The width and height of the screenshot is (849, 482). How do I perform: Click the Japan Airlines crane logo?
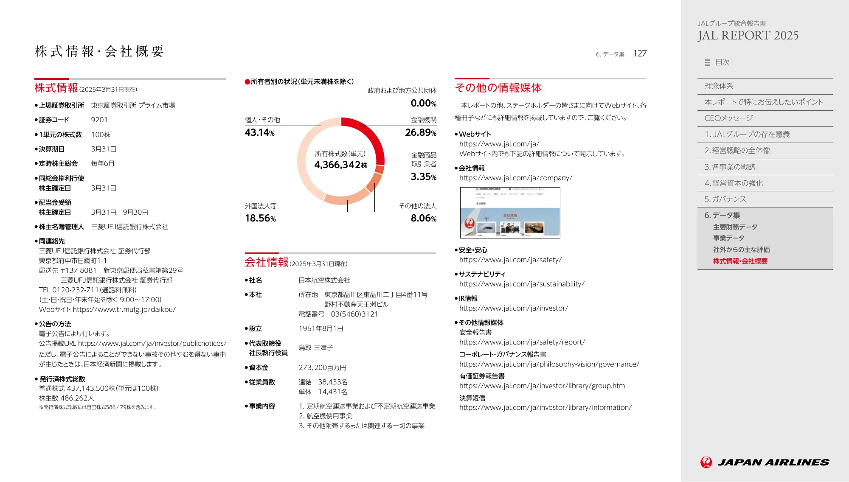[x=706, y=462]
